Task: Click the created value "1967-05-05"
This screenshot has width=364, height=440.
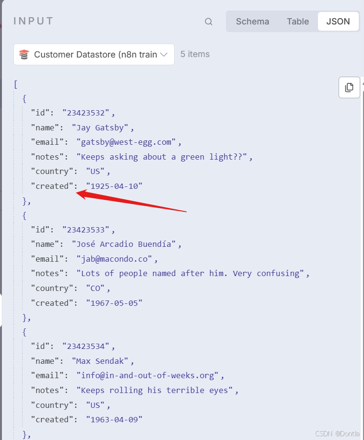Action: tap(114, 303)
